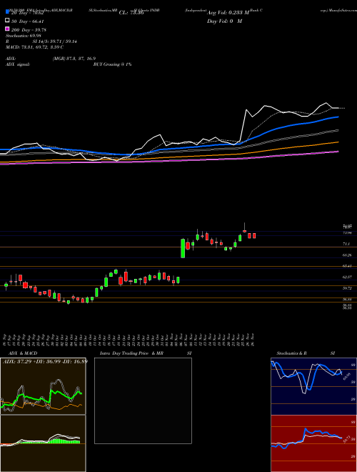Click the 'MACD: 73.31, 69.72, 3.59 C' readout
The width and height of the screenshot is (357, 472).
[34, 47]
